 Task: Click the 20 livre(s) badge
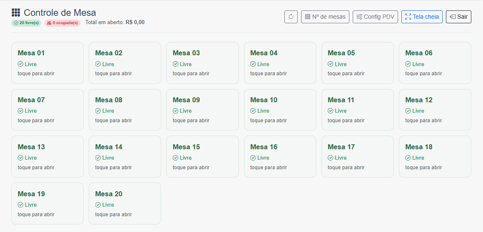click(26, 23)
